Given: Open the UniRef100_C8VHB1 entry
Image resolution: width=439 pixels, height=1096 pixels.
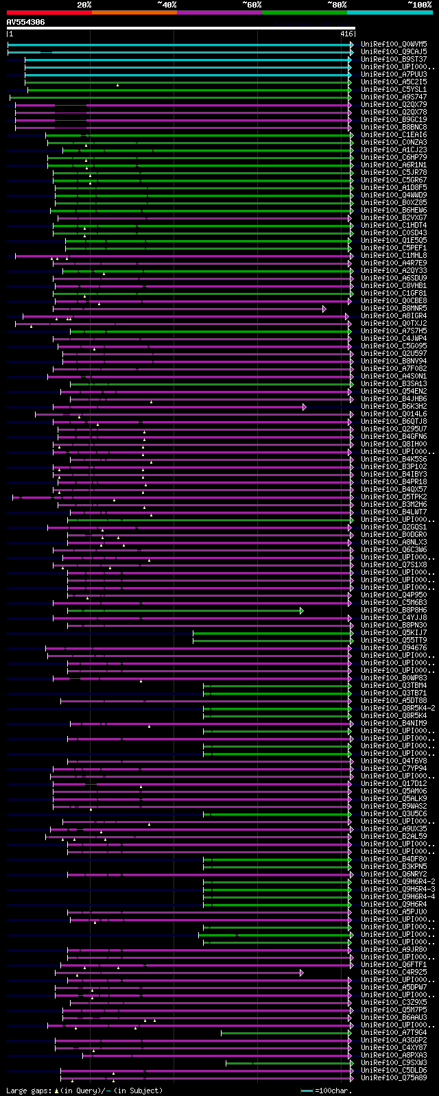Looking at the screenshot, I should click(394, 285).
